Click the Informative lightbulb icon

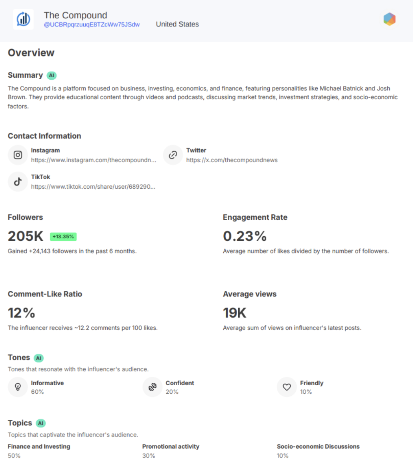point(18,387)
